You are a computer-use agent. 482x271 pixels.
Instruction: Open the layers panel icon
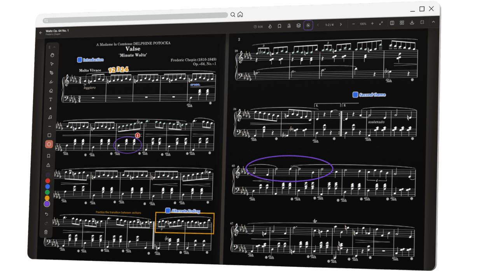299,26
